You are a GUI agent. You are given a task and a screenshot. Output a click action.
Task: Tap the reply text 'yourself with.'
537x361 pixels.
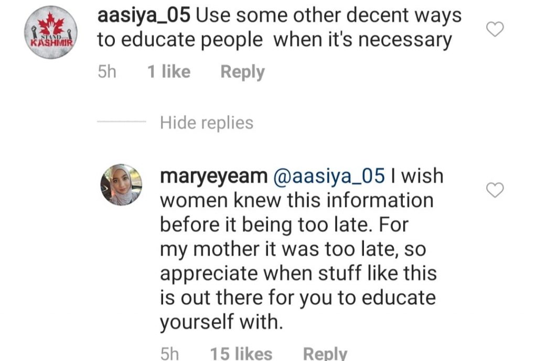[221, 323]
